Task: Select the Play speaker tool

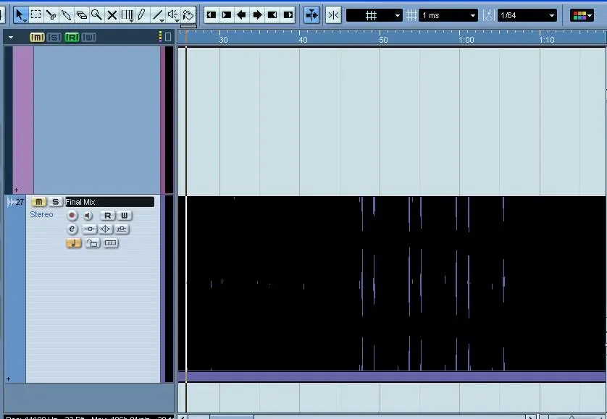Action: 172,15
